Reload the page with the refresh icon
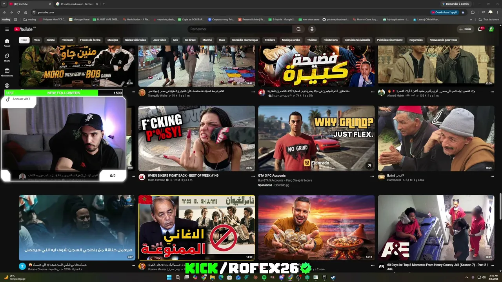 pyautogui.click(x=18, y=12)
